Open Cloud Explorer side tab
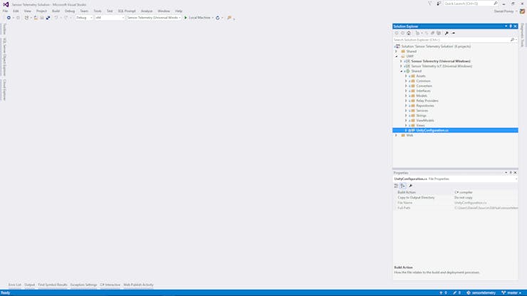This screenshot has width=527, height=296. [x=4, y=90]
